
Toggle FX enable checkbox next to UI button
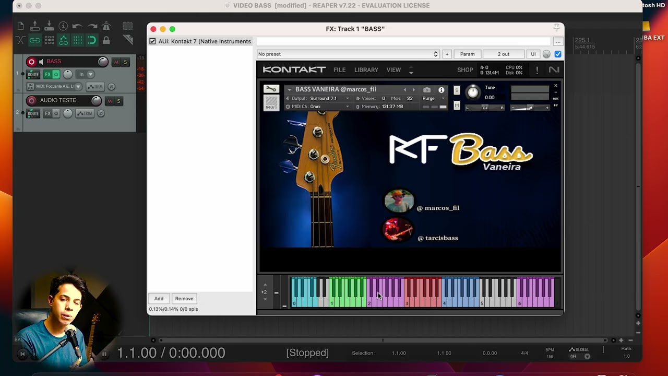click(x=558, y=54)
